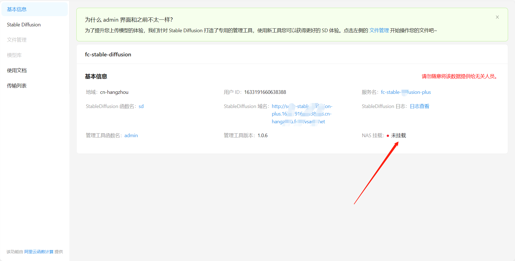Click the red data warning text

[x=460, y=76]
